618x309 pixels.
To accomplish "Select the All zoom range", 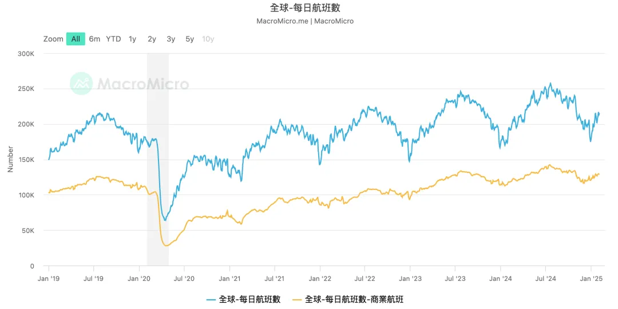I will point(76,39).
